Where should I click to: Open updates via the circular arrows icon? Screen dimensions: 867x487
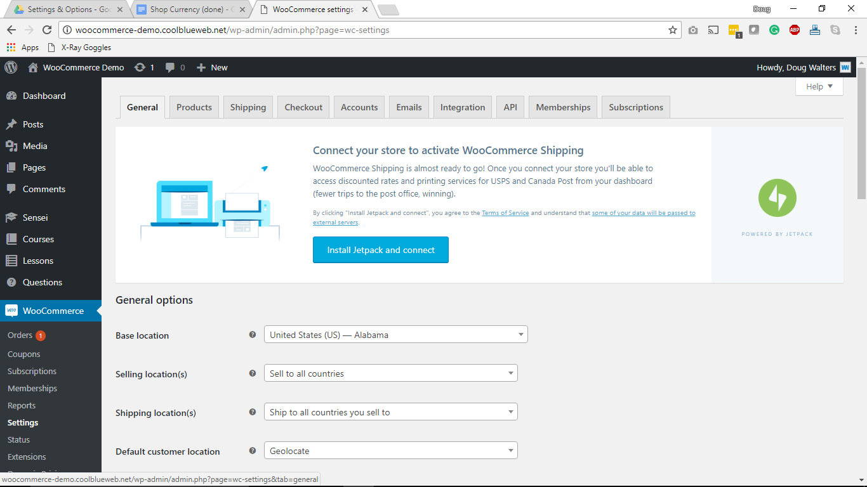[x=140, y=67]
